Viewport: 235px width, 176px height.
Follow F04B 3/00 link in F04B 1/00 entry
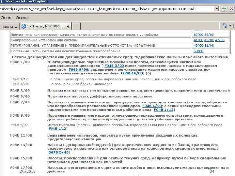click(x=114, y=66)
